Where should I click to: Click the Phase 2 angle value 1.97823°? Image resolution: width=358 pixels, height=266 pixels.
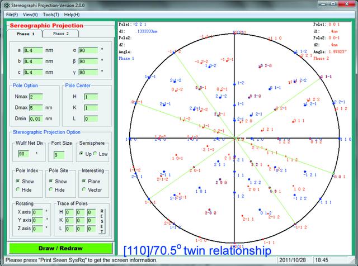click(x=337, y=51)
